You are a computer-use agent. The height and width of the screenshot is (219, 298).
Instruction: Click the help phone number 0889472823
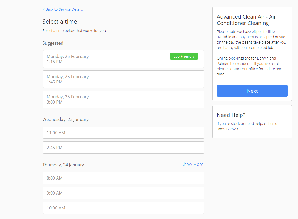[x=227, y=129]
